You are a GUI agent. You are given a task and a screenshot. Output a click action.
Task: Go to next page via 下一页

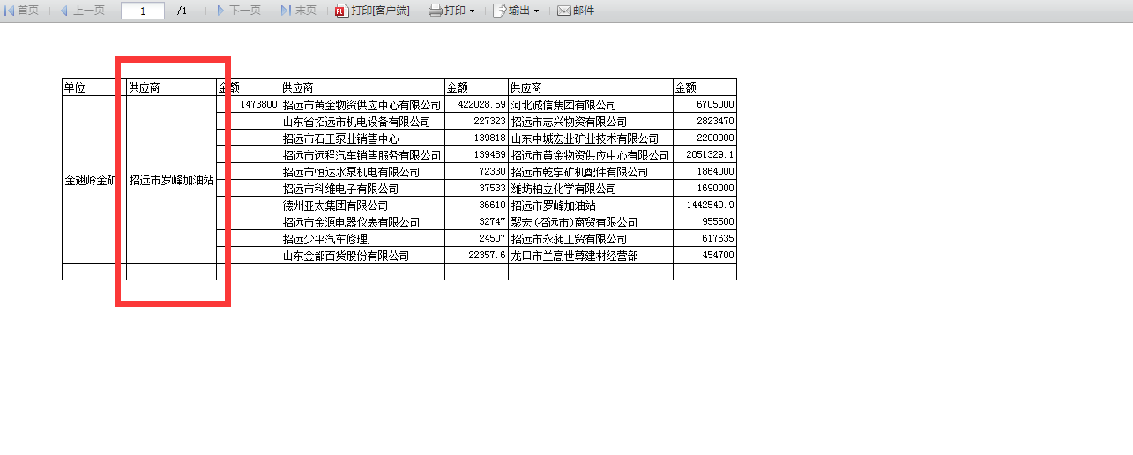238,11
